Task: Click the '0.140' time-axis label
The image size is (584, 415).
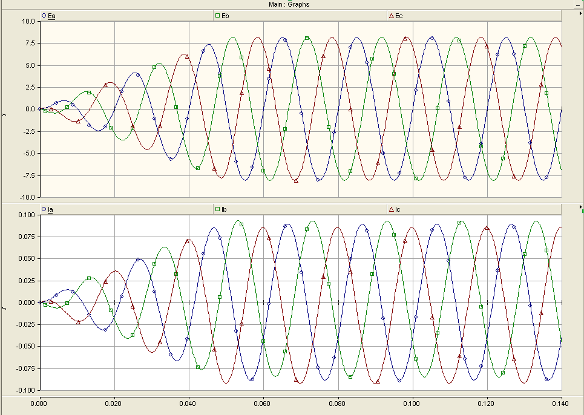Action: [560, 404]
